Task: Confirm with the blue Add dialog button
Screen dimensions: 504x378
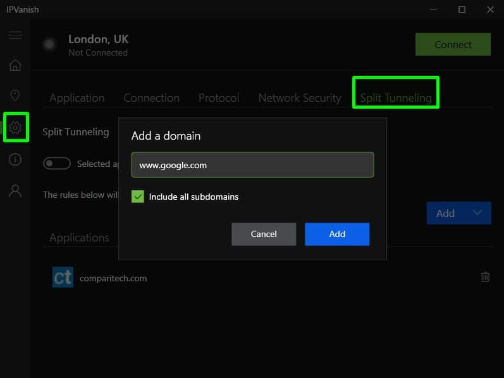Action: click(x=337, y=234)
